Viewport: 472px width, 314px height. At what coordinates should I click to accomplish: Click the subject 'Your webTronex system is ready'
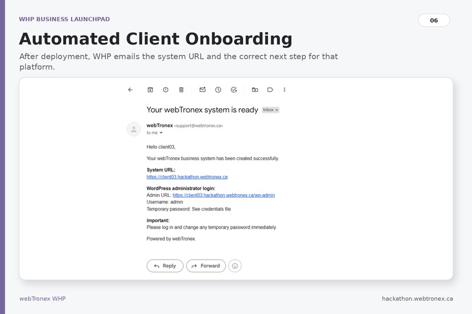[202, 110]
